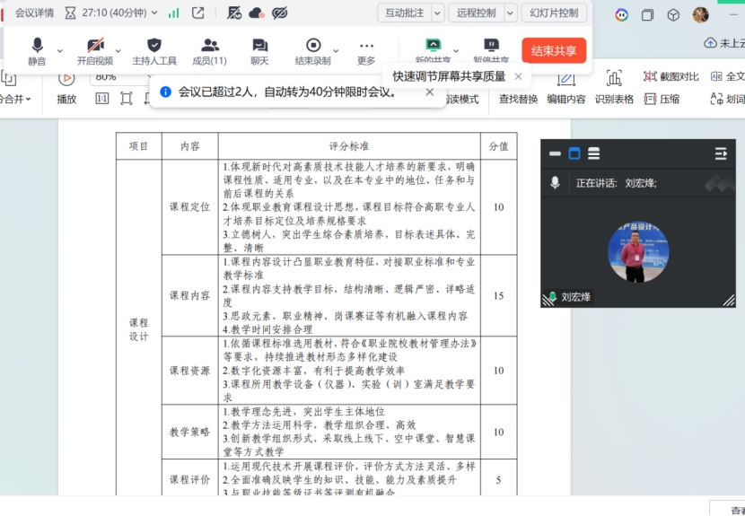This screenshot has height=516, width=745.
Task: Check the green network signal icon
Action: click(174, 13)
